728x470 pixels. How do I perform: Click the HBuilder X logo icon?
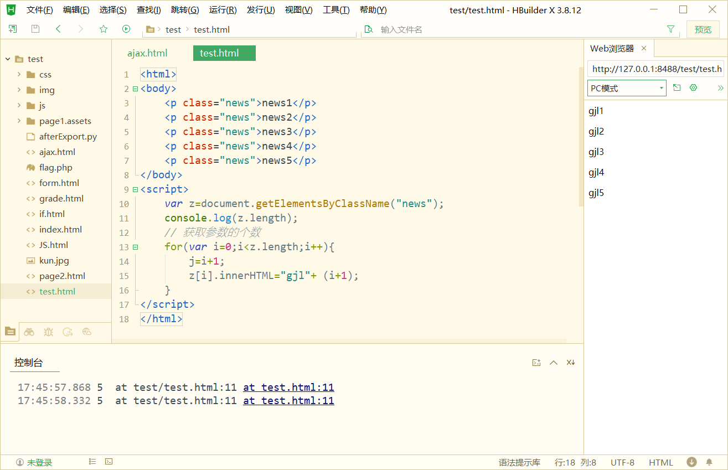pyautogui.click(x=11, y=9)
